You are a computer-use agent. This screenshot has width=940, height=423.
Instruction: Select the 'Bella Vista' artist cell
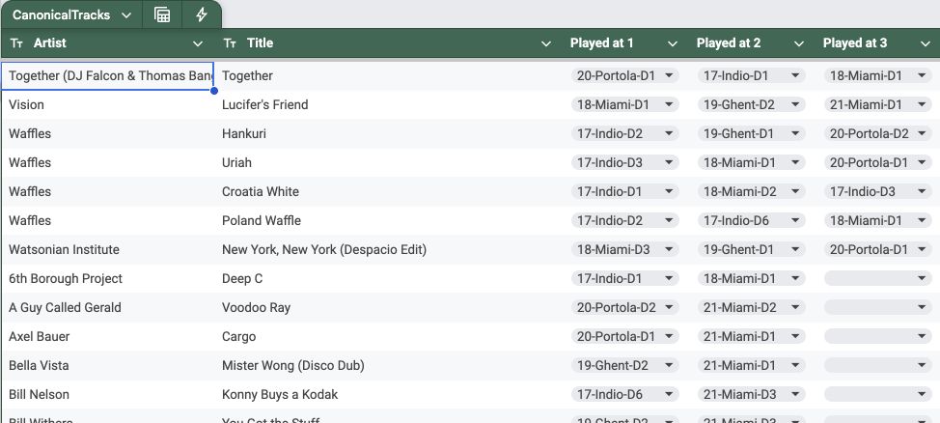pyautogui.click(x=107, y=365)
